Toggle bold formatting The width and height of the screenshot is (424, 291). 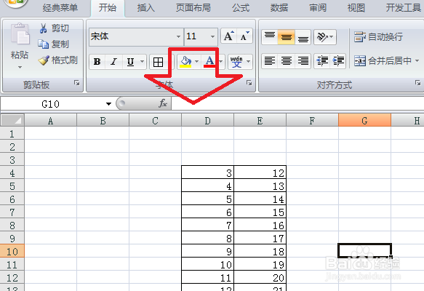[x=97, y=62]
